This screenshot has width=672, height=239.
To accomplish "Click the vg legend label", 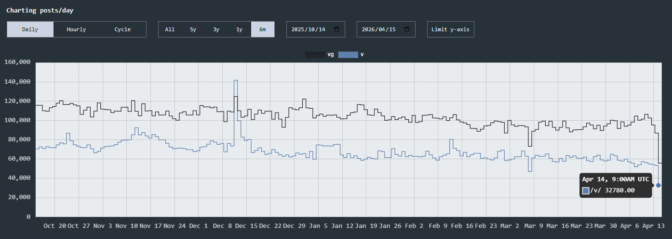I will pos(331,55).
